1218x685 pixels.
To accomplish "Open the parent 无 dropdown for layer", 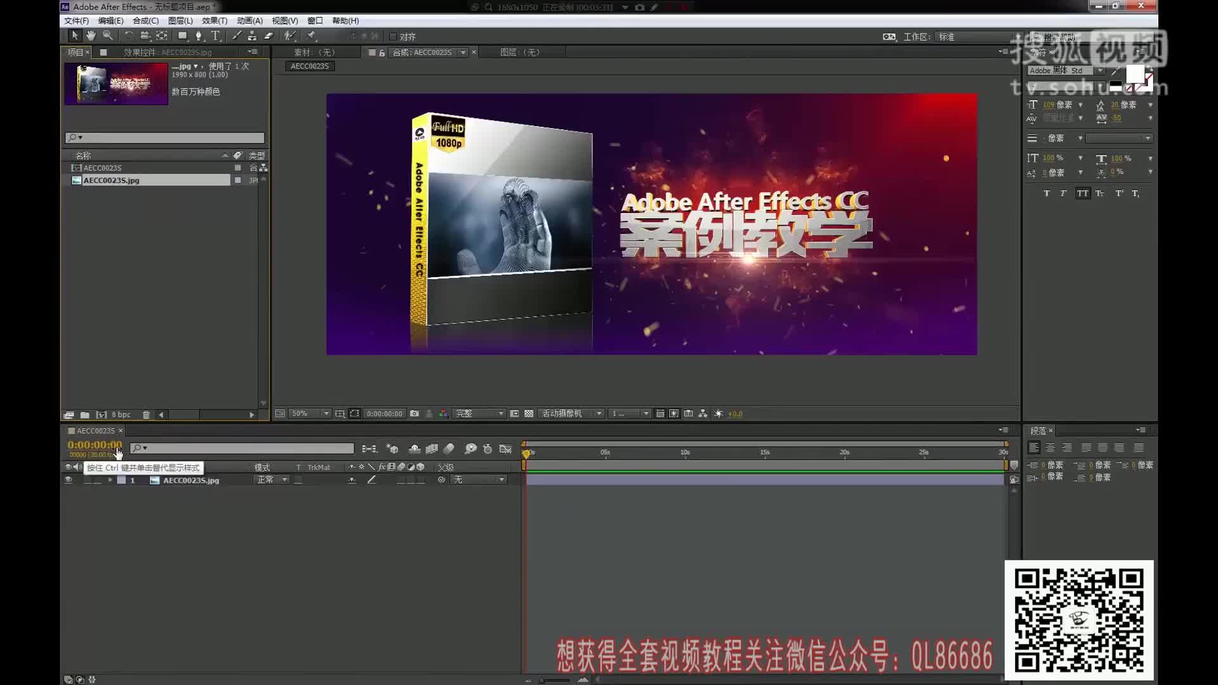I will [478, 480].
